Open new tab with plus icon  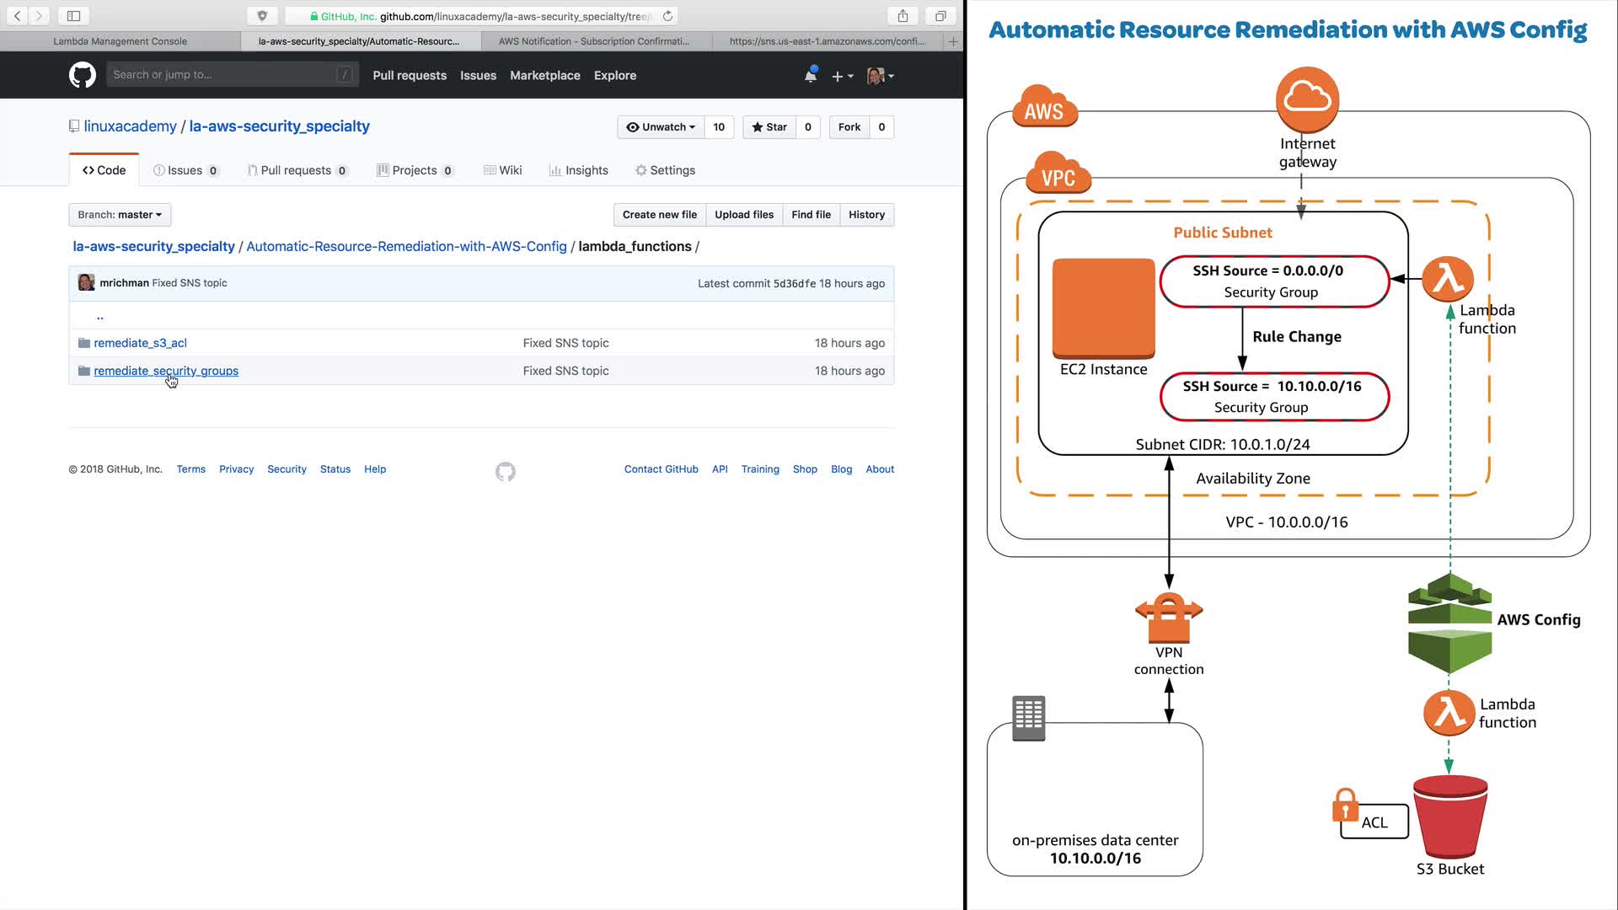[x=953, y=40]
